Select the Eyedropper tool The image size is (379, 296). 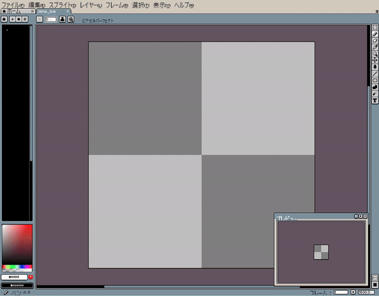tap(375, 47)
